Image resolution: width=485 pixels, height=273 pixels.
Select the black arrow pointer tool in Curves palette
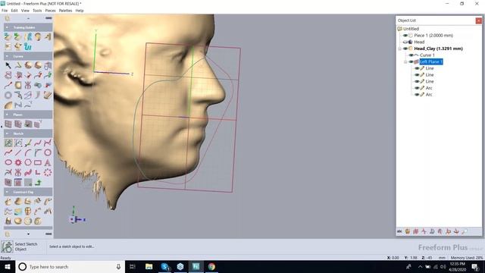click(x=8, y=65)
